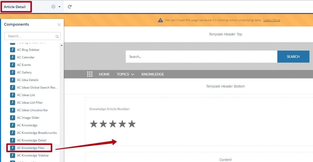The height and width of the screenshot is (162, 313).
Task: Open the app launcher grid icon
Action: (90, 74)
